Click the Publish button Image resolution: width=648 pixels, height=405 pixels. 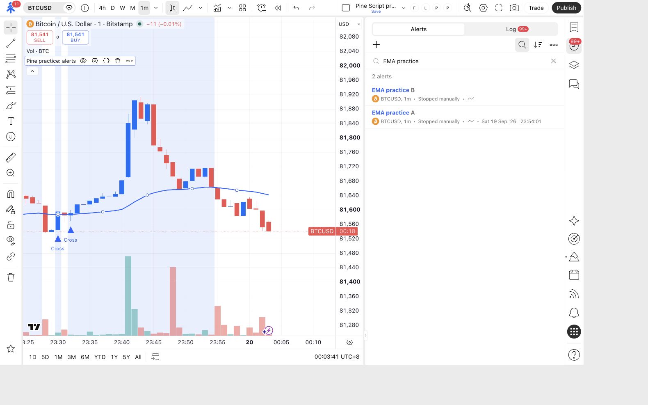tap(566, 8)
